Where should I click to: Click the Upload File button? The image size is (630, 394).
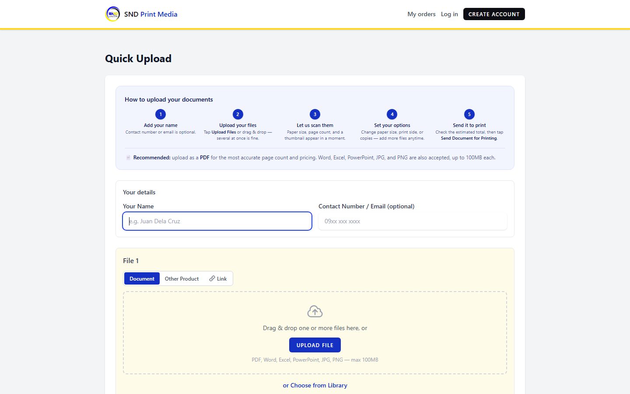tap(315, 345)
